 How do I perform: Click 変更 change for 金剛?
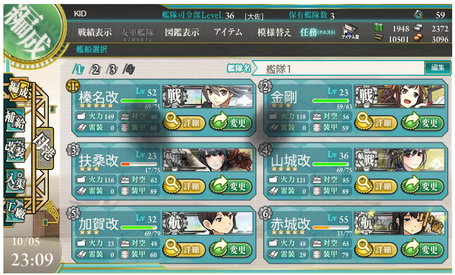tap(422, 122)
